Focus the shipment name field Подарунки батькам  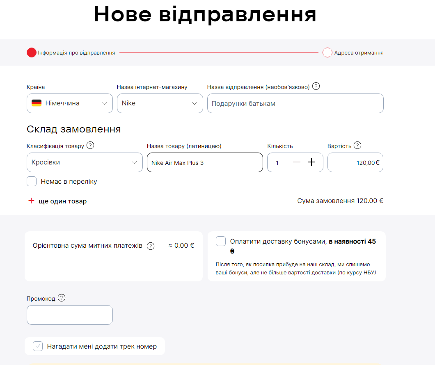point(295,103)
